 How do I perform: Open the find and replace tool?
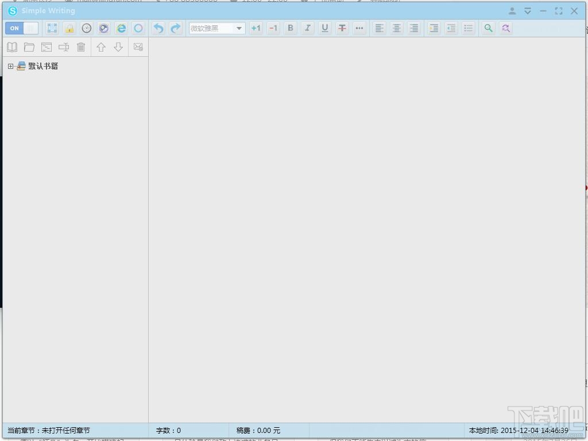(506, 28)
